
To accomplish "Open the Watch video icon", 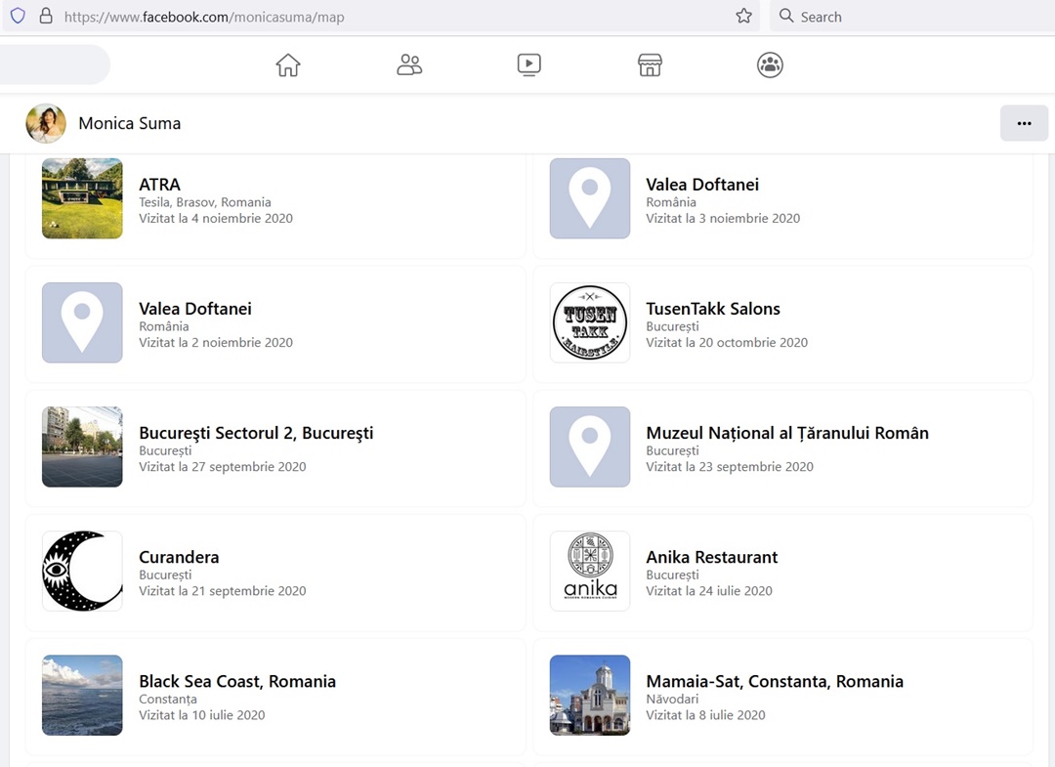I will click(x=528, y=65).
